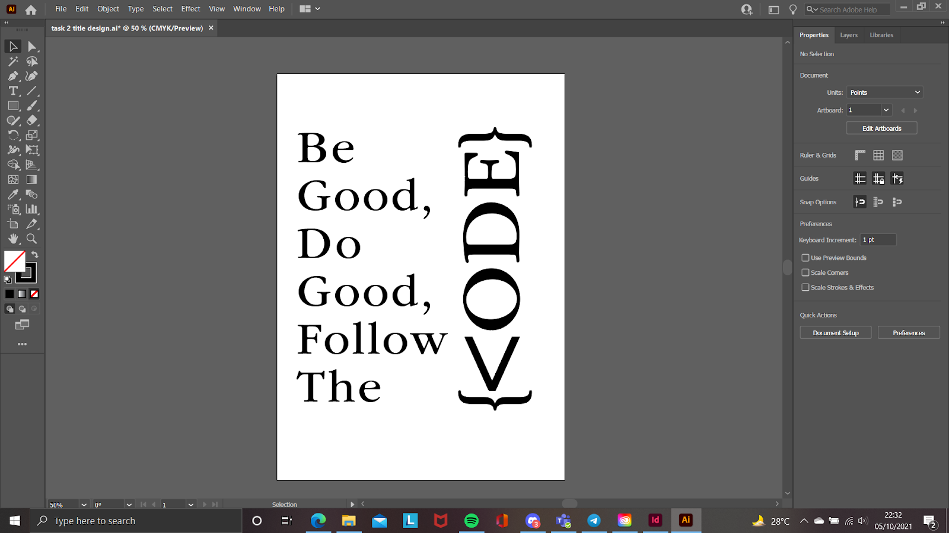Select the Lasso tool
This screenshot has height=533, width=949.
point(32,61)
